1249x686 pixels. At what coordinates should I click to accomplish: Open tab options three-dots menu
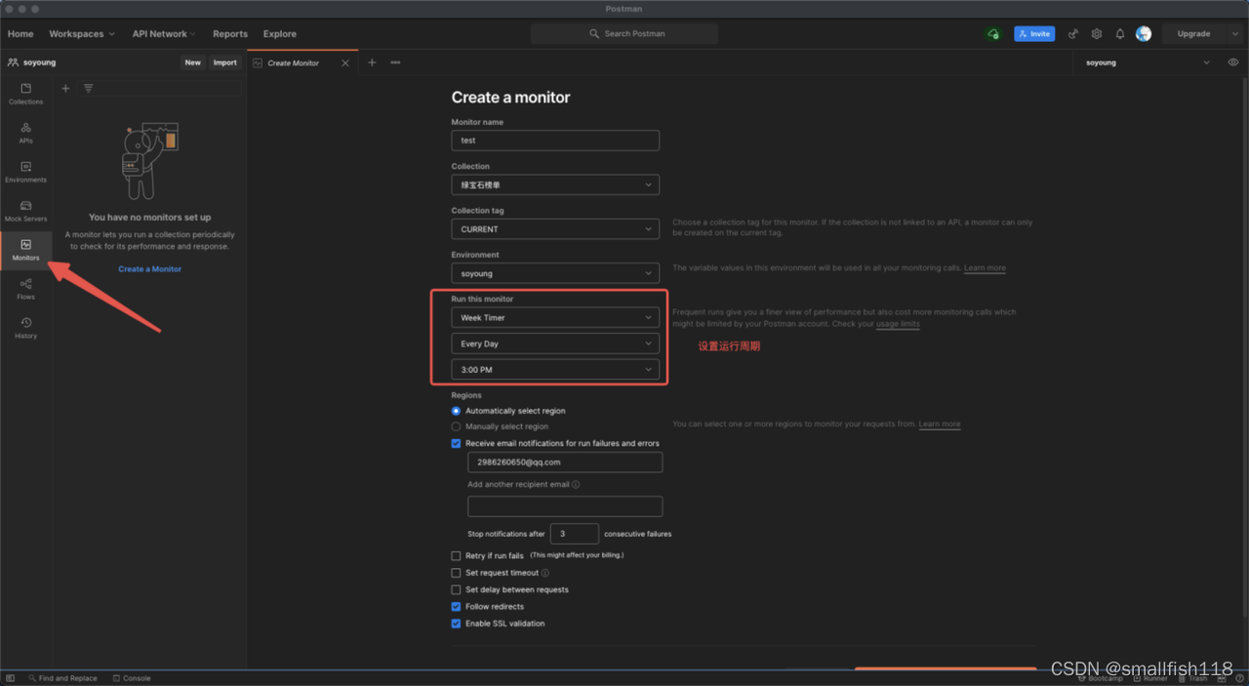click(395, 62)
